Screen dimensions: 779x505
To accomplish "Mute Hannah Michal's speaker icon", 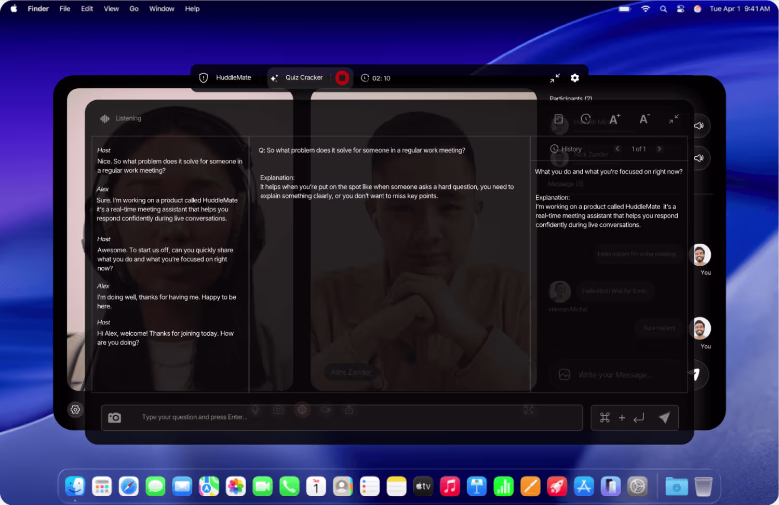I will [699, 126].
